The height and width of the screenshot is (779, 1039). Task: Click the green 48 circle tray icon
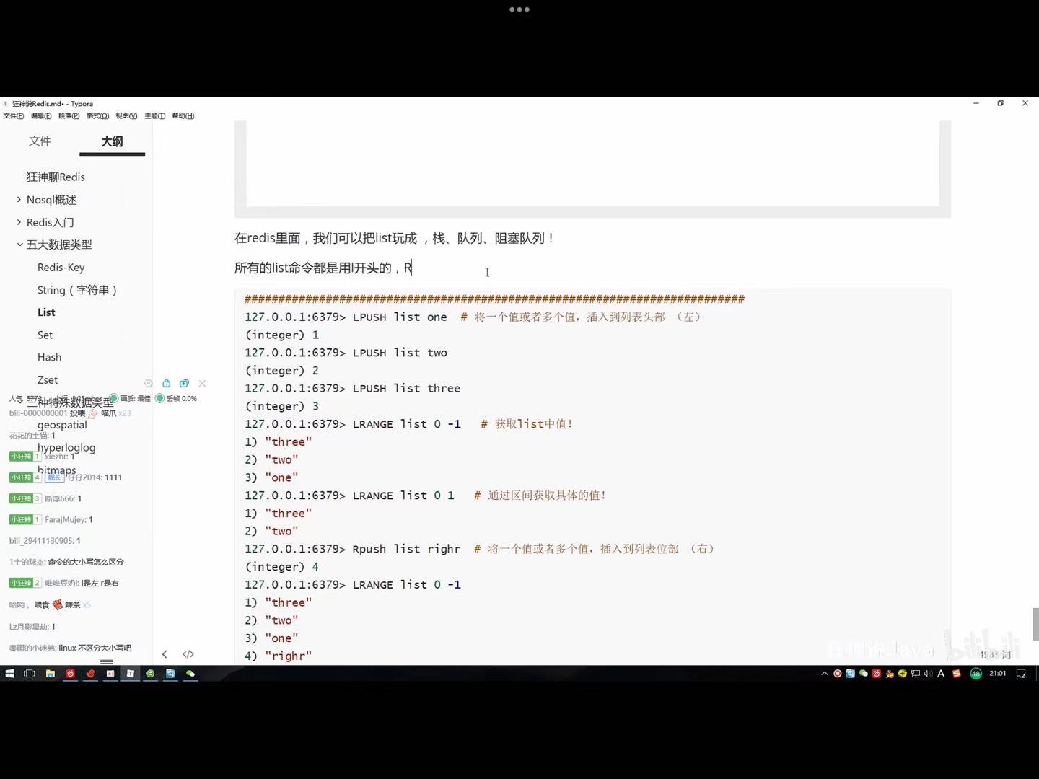(976, 674)
